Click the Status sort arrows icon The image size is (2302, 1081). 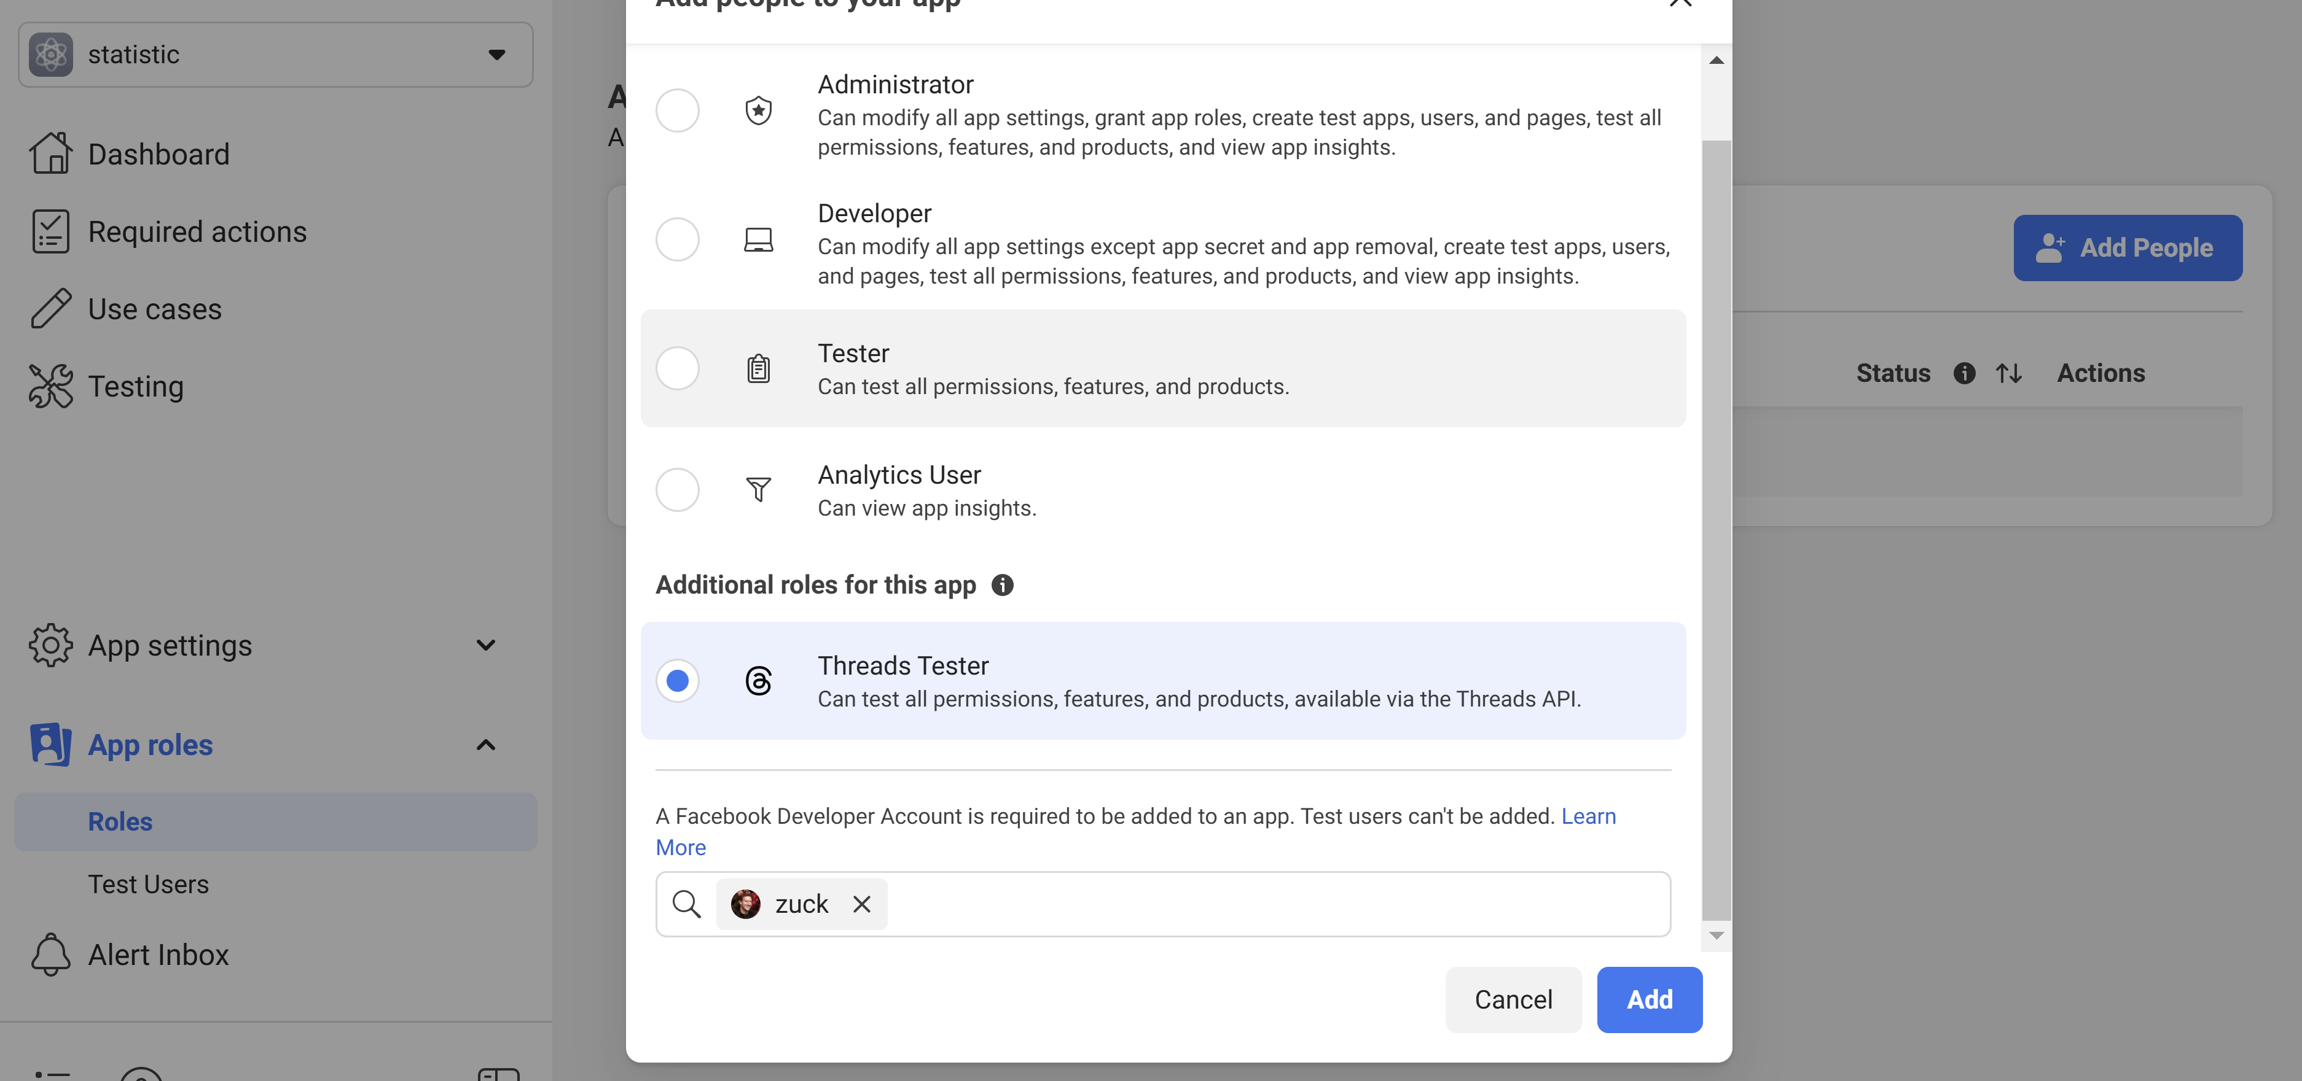2009,373
